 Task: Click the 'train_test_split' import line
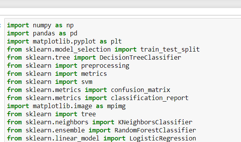pos(103,50)
